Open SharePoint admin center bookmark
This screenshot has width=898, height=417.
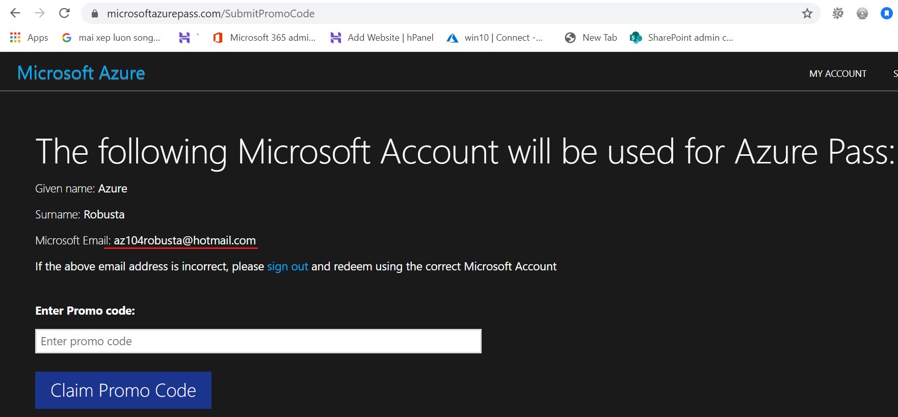pyautogui.click(x=681, y=38)
